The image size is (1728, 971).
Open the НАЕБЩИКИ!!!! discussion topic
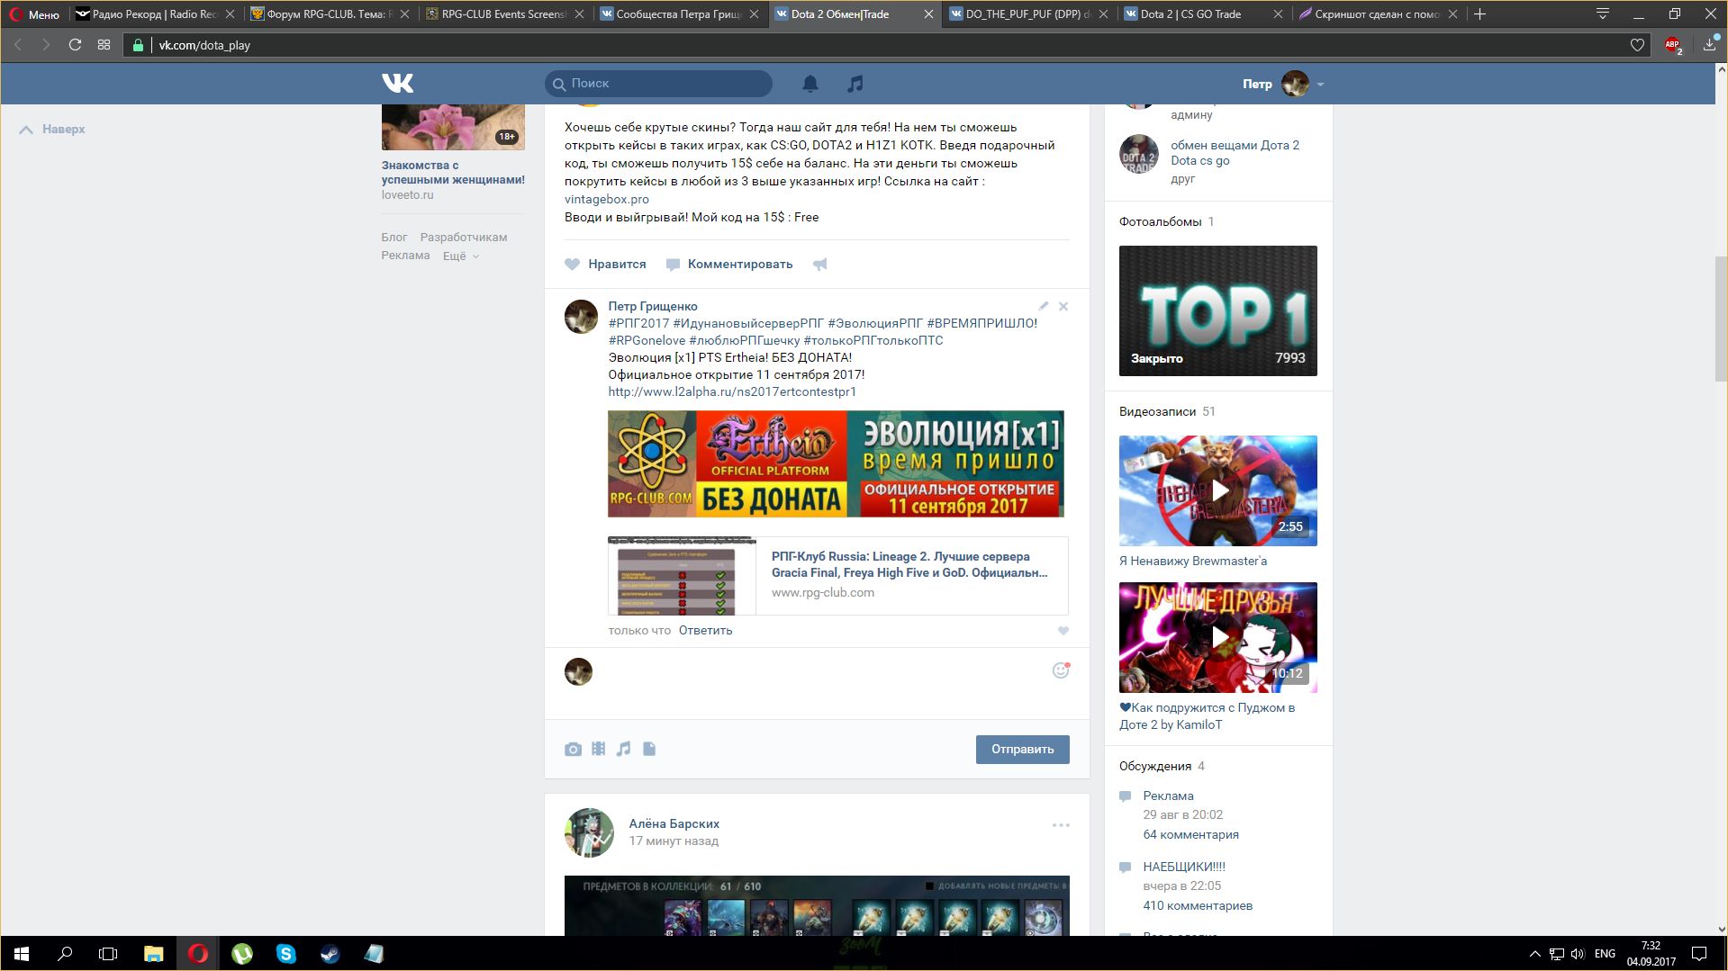coord(1184,867)
